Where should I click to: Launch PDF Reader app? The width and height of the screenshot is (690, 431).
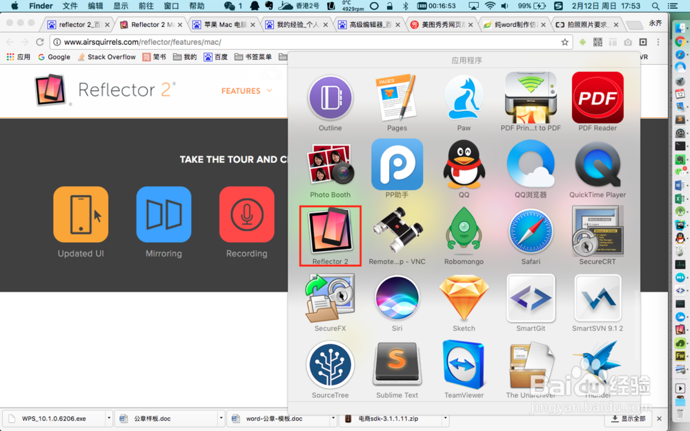click(598, 98)
